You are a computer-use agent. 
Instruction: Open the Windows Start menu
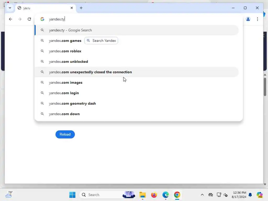[x=72, y=195]
